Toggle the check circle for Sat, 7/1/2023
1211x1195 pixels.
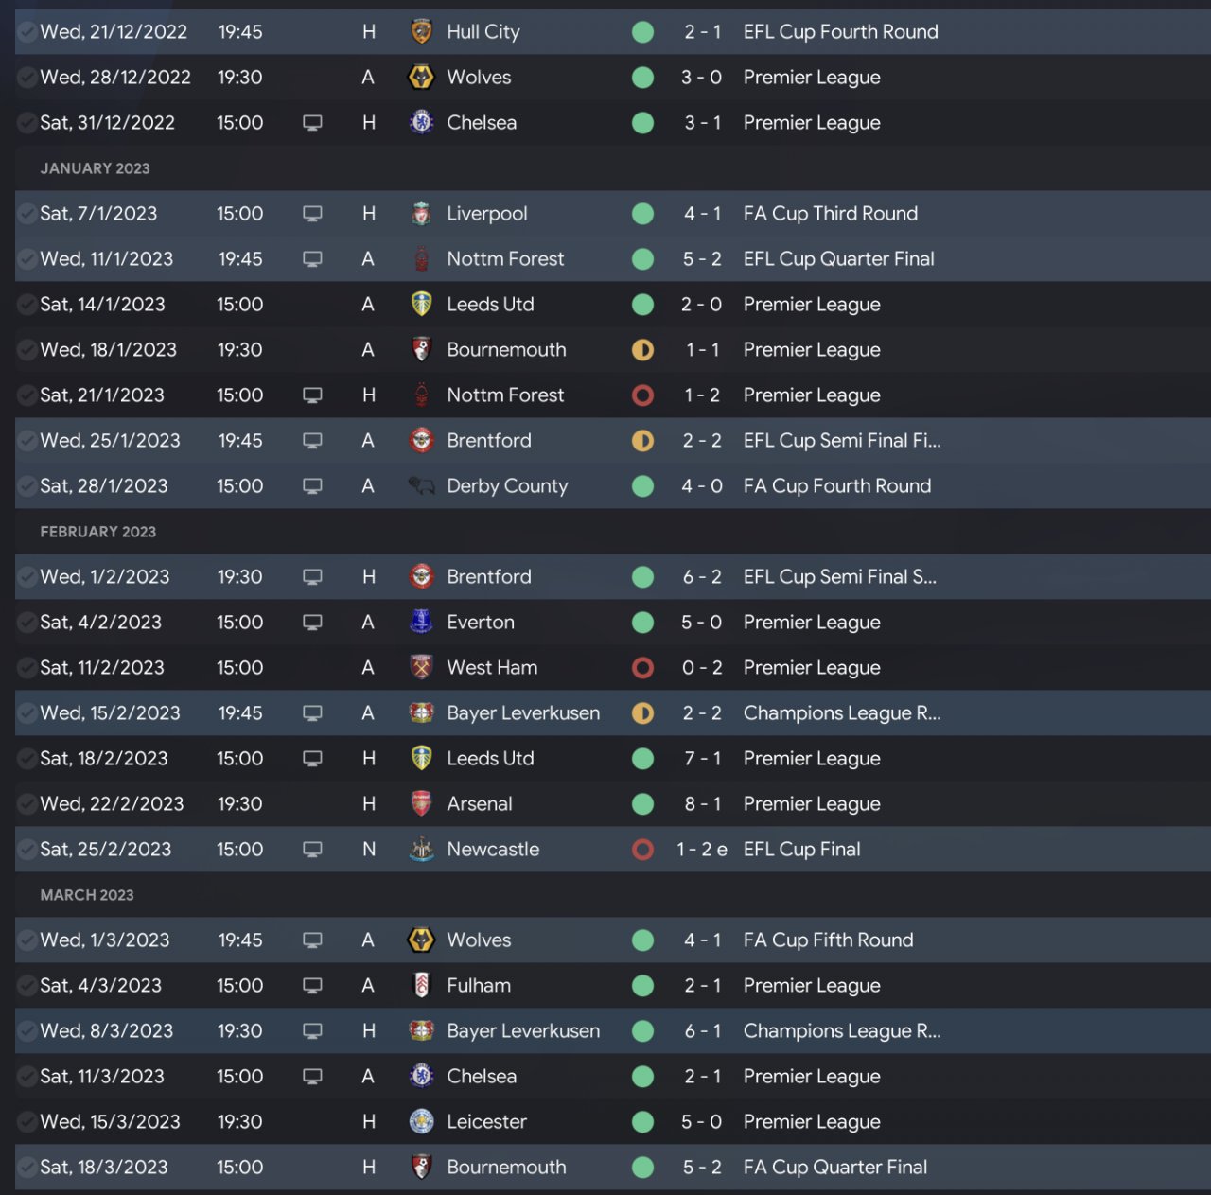click(27, 214)
